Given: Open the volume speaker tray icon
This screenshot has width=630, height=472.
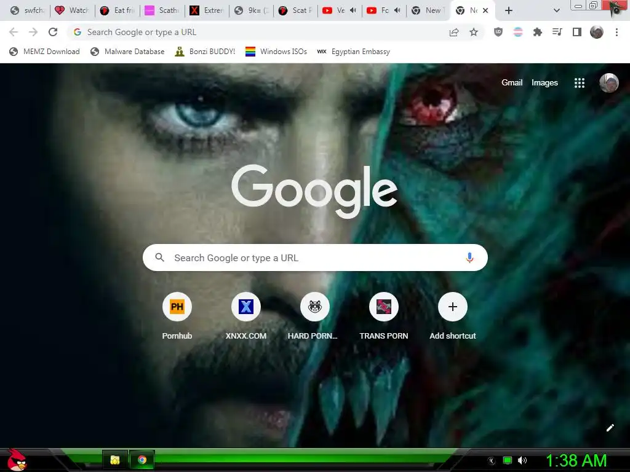Looking at the screenshot, I should click(x=522, y=461).
